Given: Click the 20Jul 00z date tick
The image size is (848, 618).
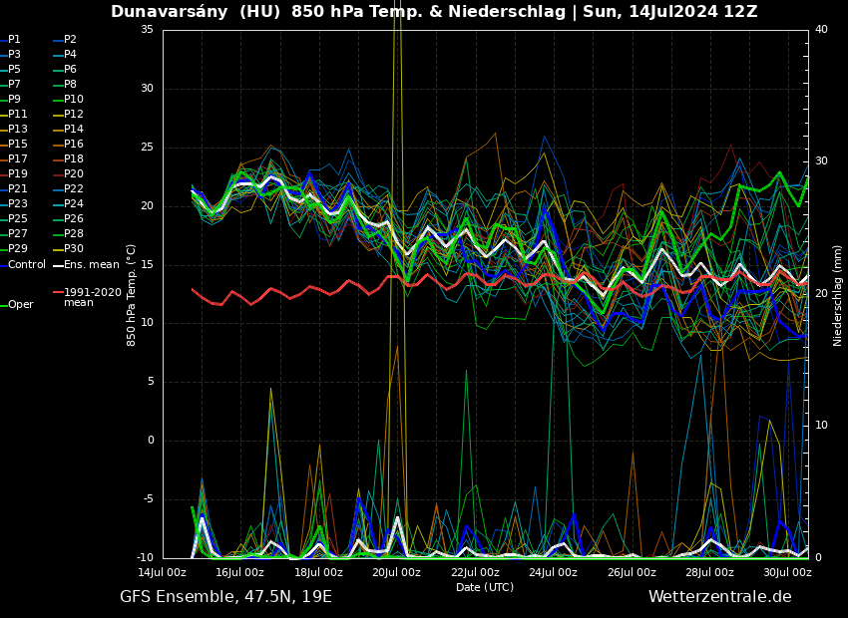Looking at the screenshot, I should [x=397, y=572].
